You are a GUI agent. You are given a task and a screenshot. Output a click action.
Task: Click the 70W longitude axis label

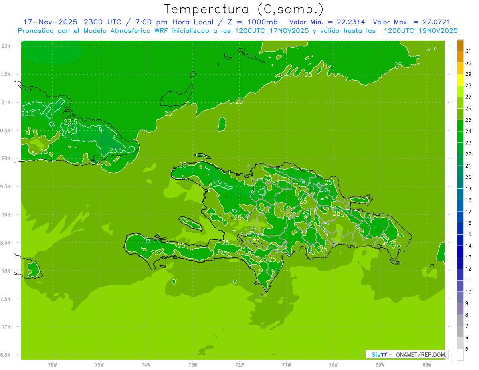pyautogui.click(x=333, y=364)
